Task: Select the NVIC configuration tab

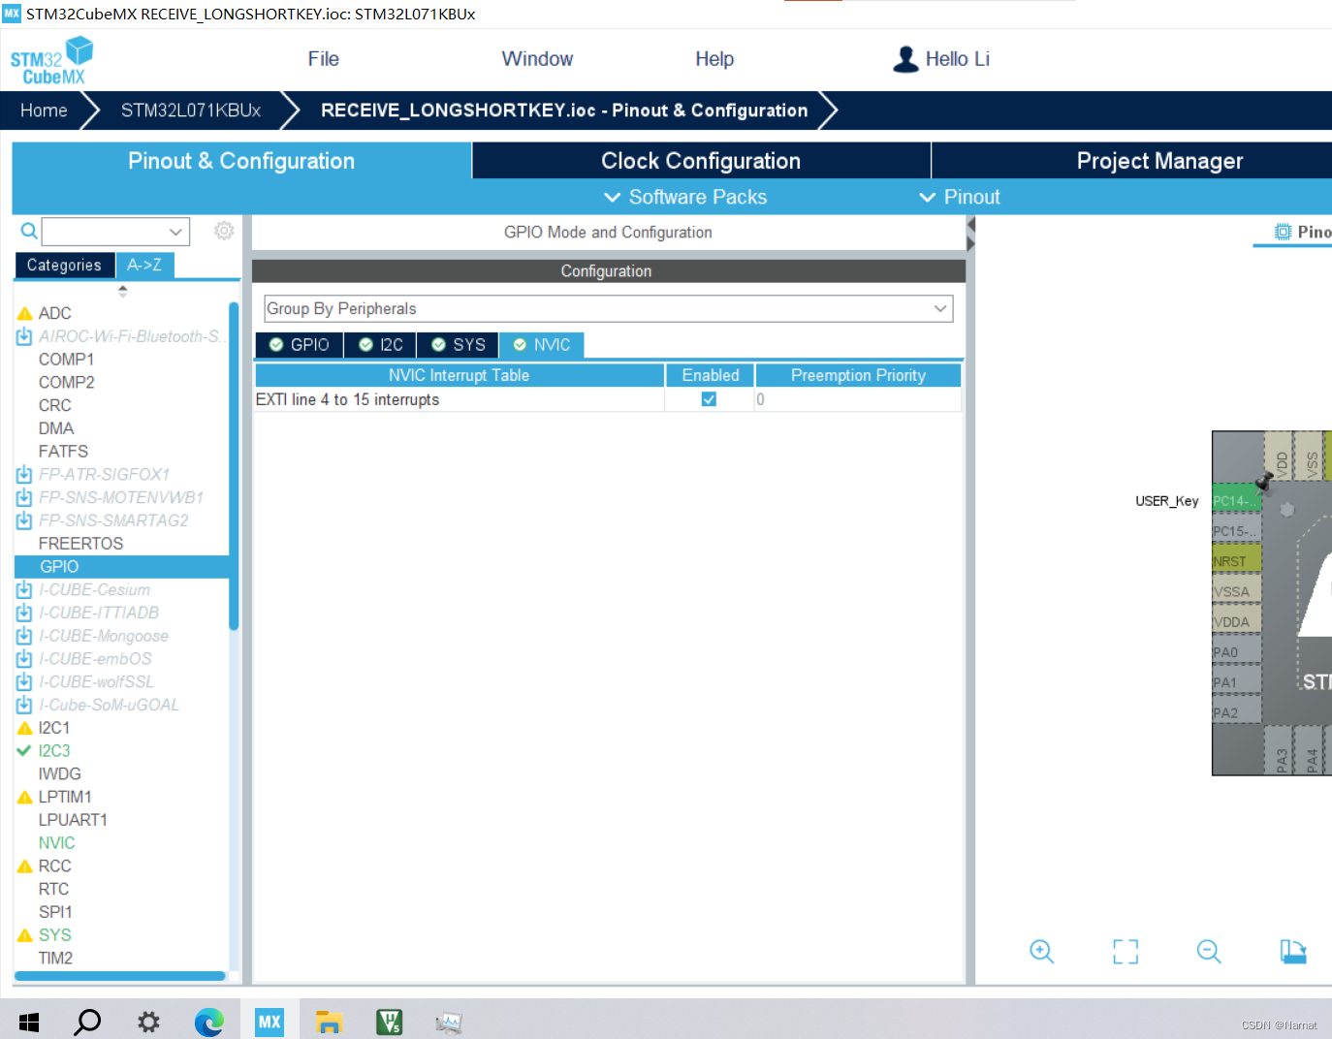Action: 542,345
